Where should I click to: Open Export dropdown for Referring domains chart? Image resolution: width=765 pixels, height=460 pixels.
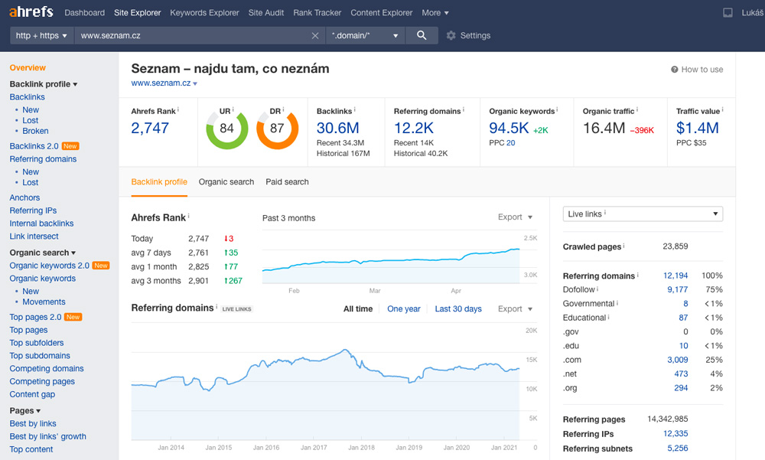point(515,308)
